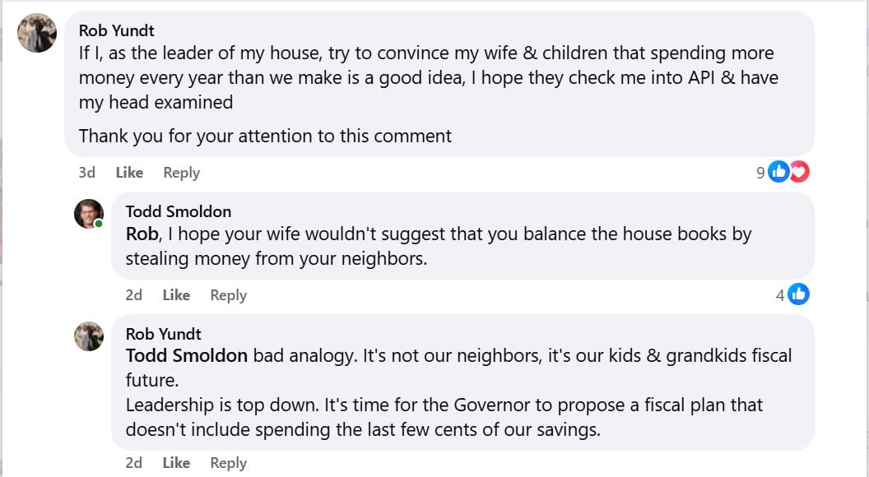Open the reaction count '9' on the top comment
Screen dimensions: 869x477
760,173
